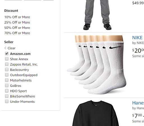Open the white Nike socks product image
Screen dimensions: 144x126
(96, 65)
